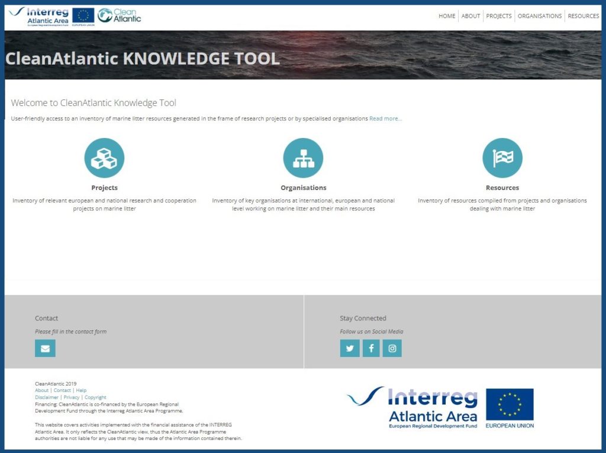Open the footer About link

[42, 390]
